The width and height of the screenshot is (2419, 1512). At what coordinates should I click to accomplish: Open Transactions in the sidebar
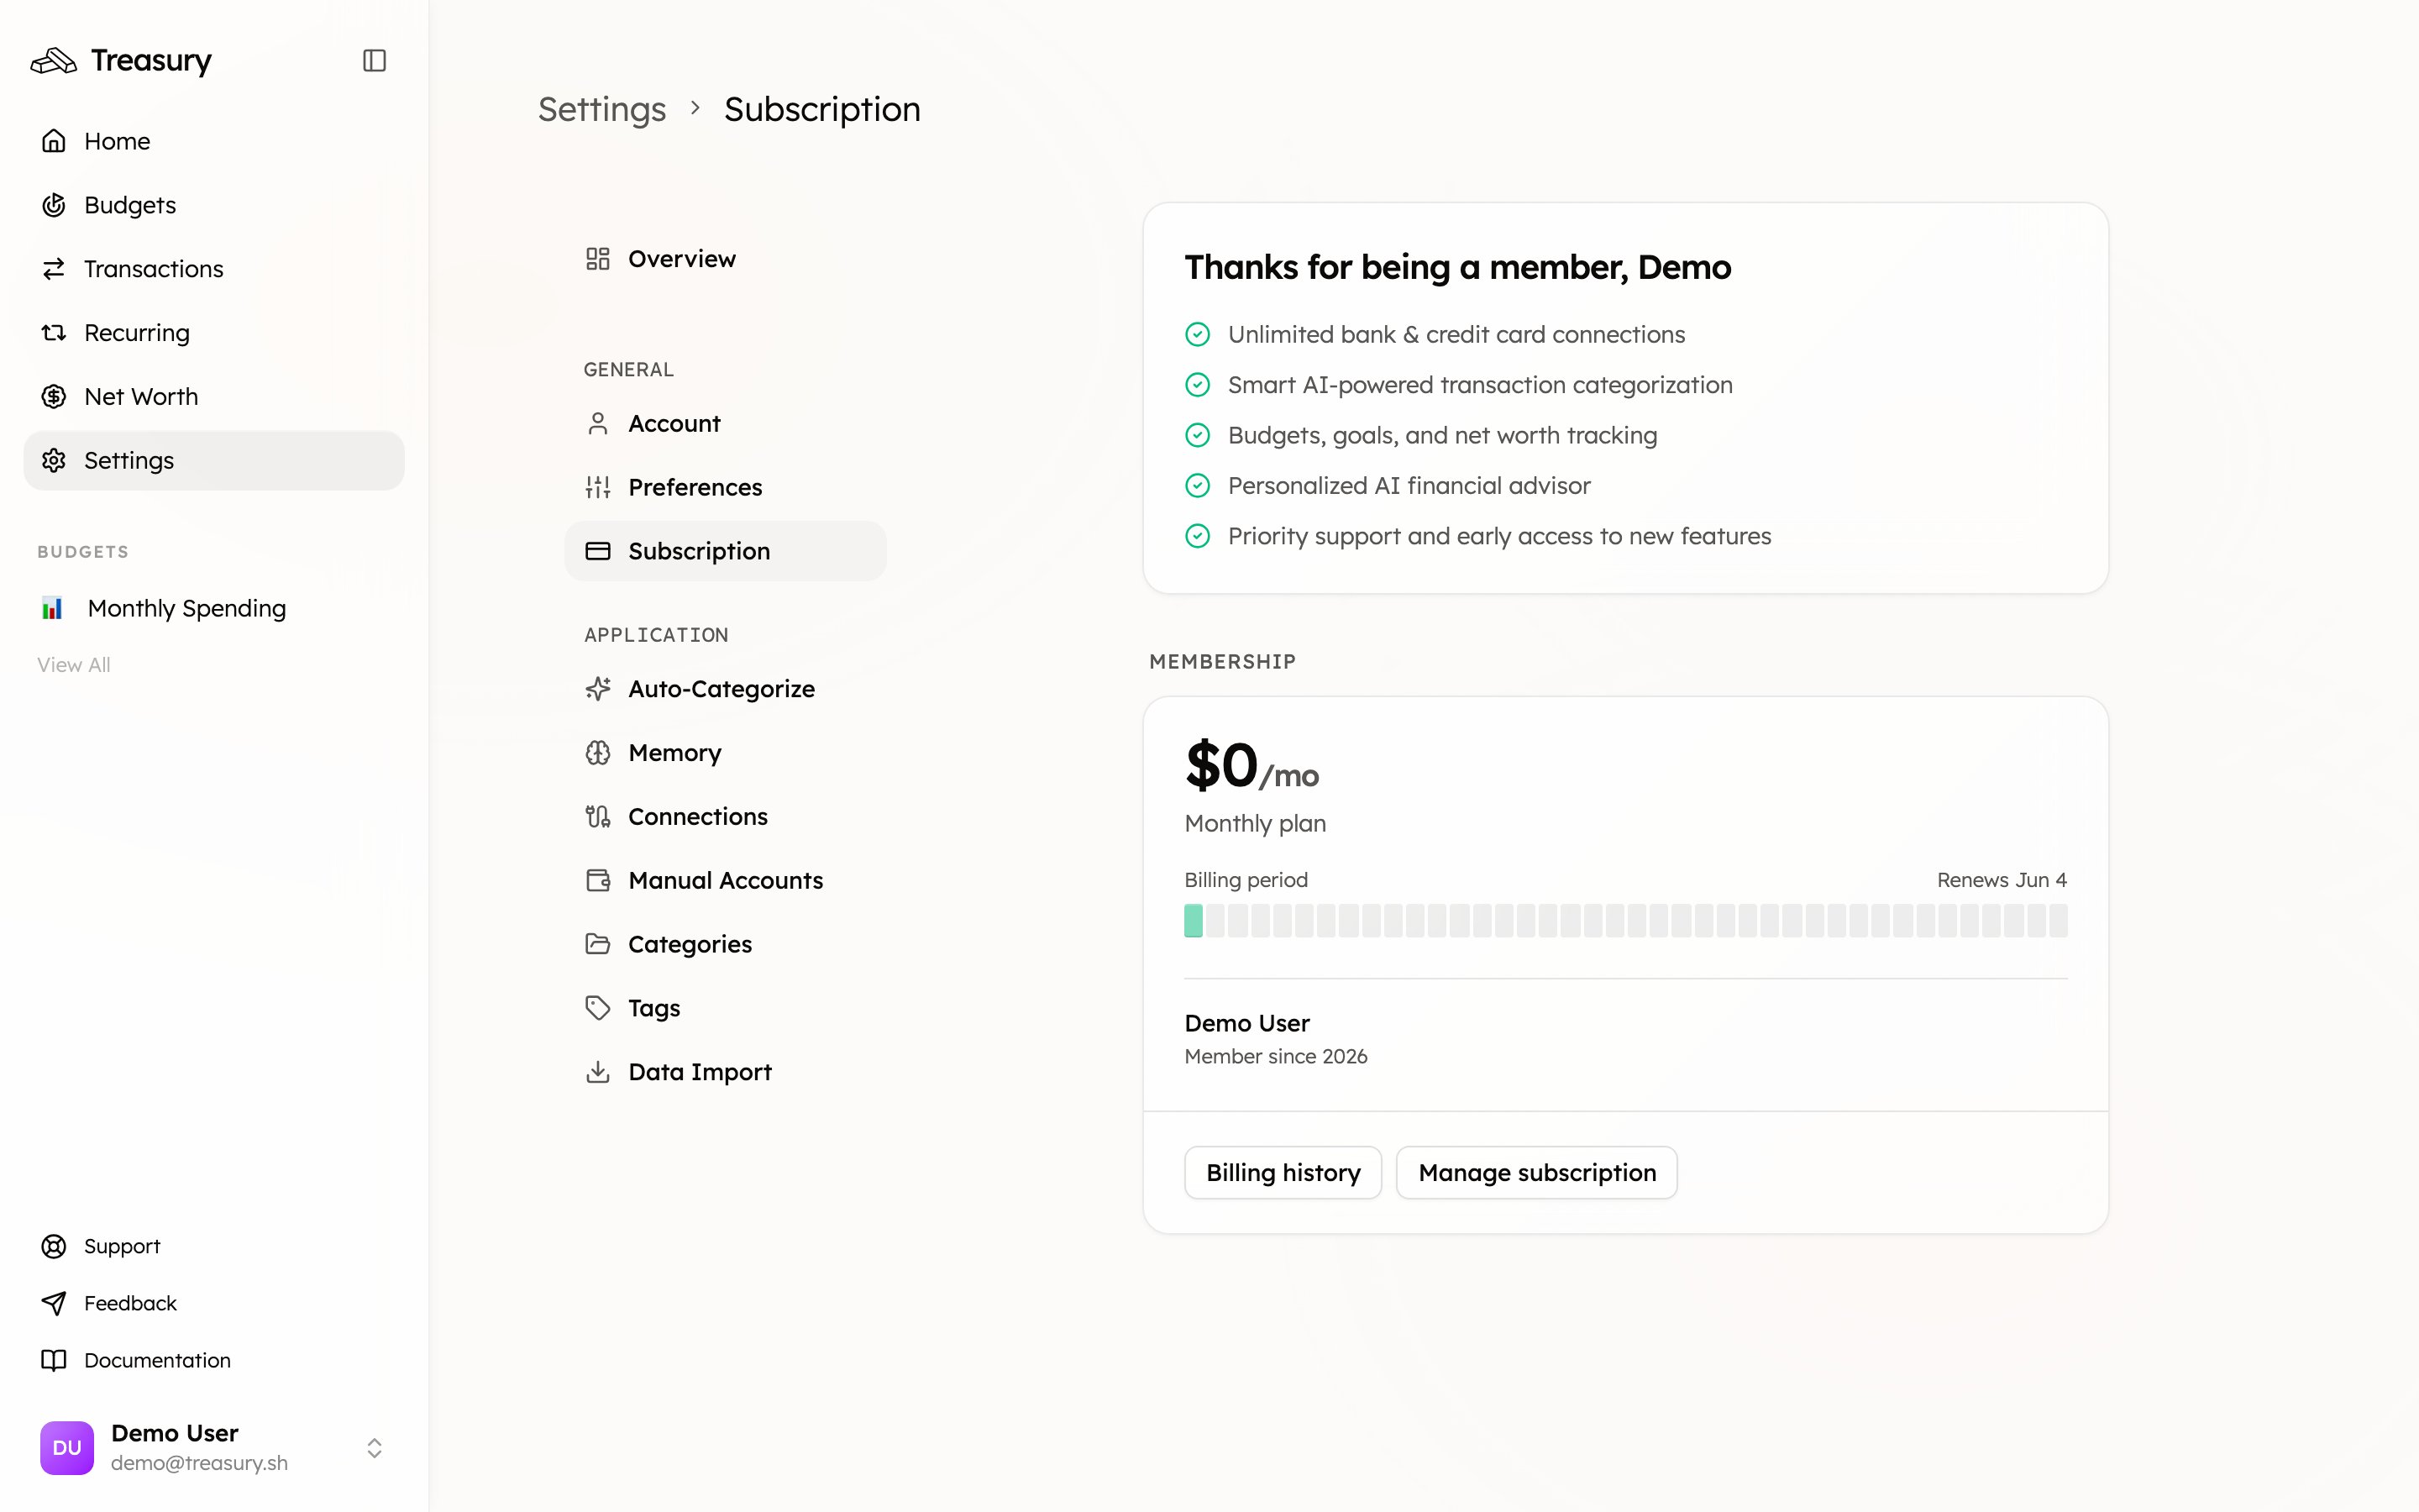214,269
